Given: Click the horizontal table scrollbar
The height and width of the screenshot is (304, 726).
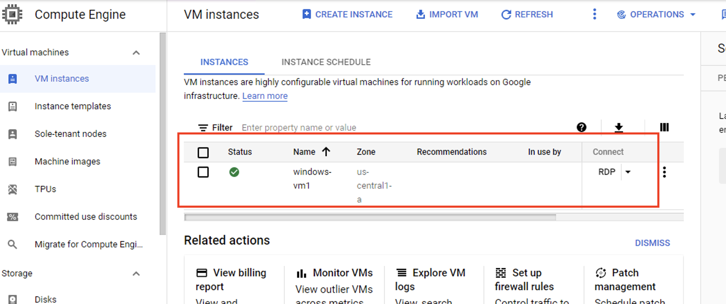Looking at the screenshot, I should [370, 217].
